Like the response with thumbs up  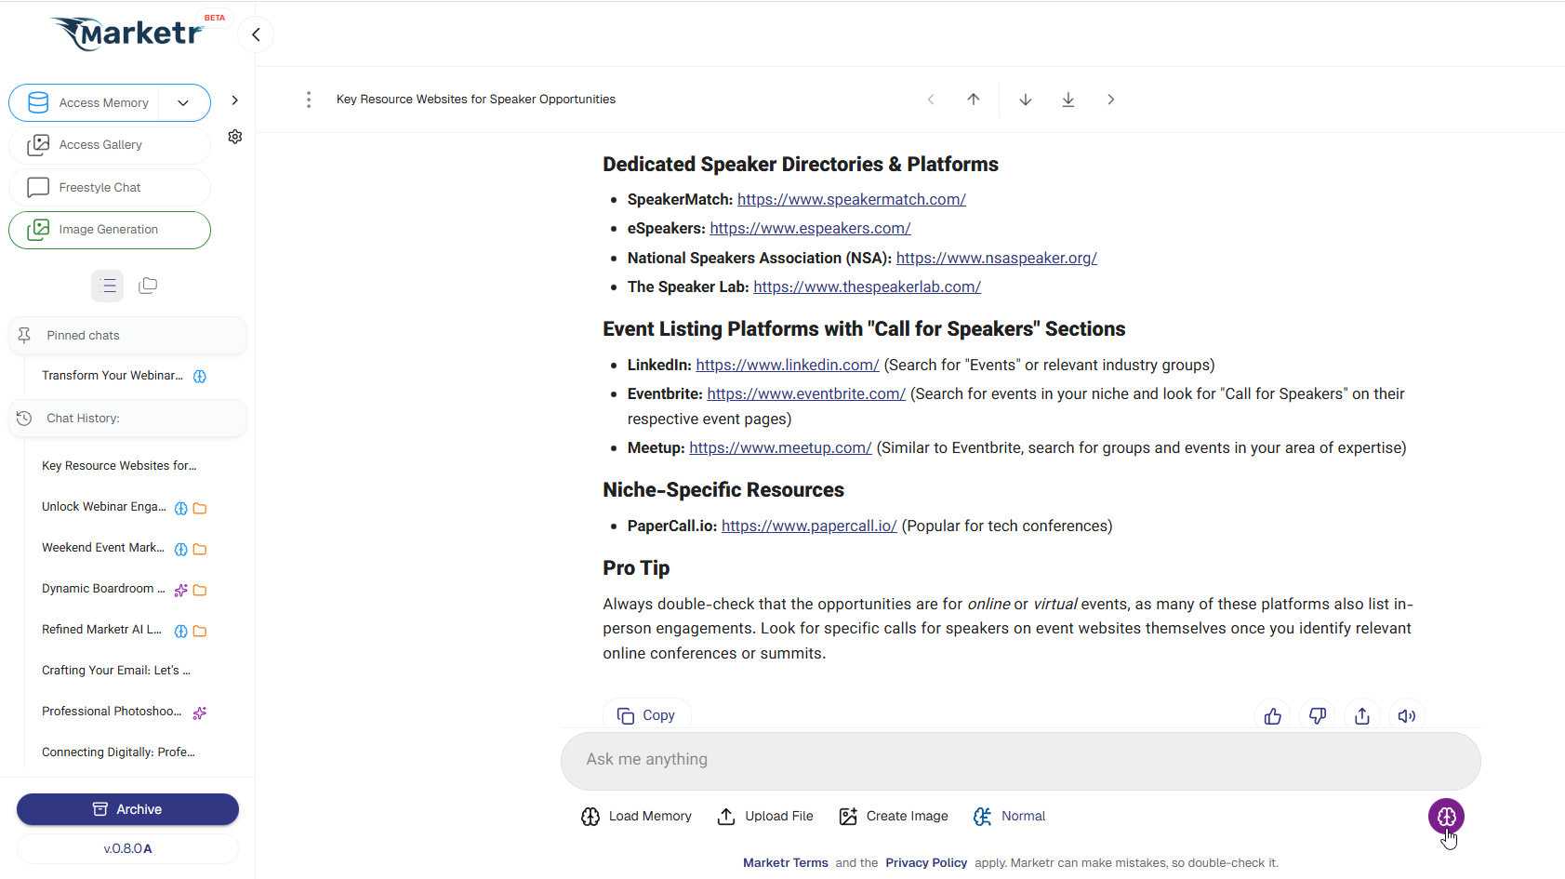[x=1273, y=715]
